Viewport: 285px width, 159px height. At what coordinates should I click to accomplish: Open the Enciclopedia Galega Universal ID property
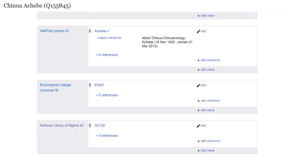coord(55,87)
